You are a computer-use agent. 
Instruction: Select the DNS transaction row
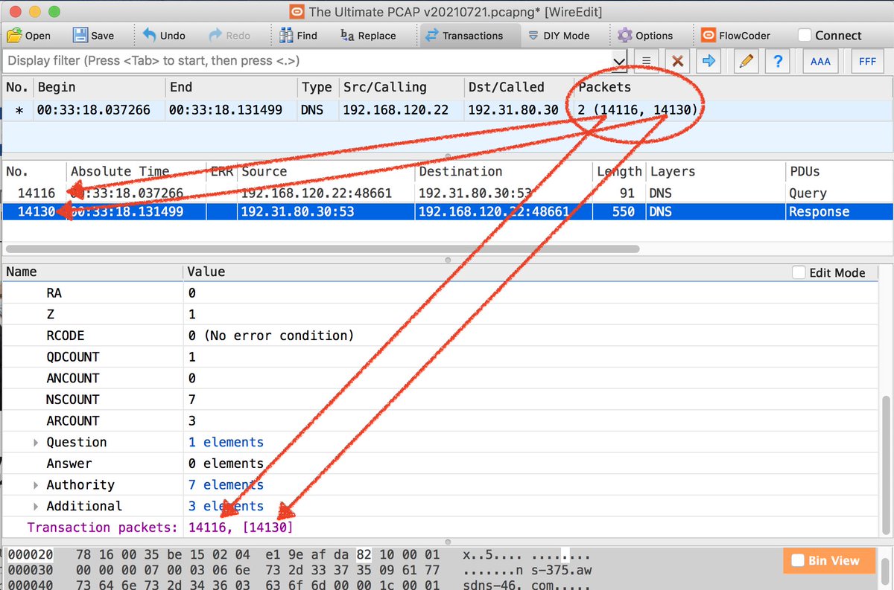pos(447,110)
